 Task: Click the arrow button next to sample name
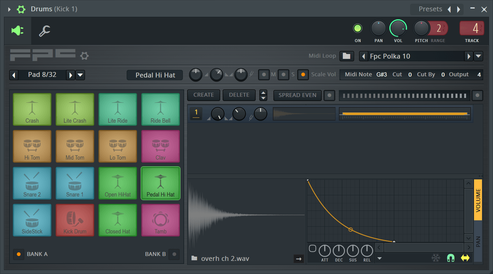point(299,259)
